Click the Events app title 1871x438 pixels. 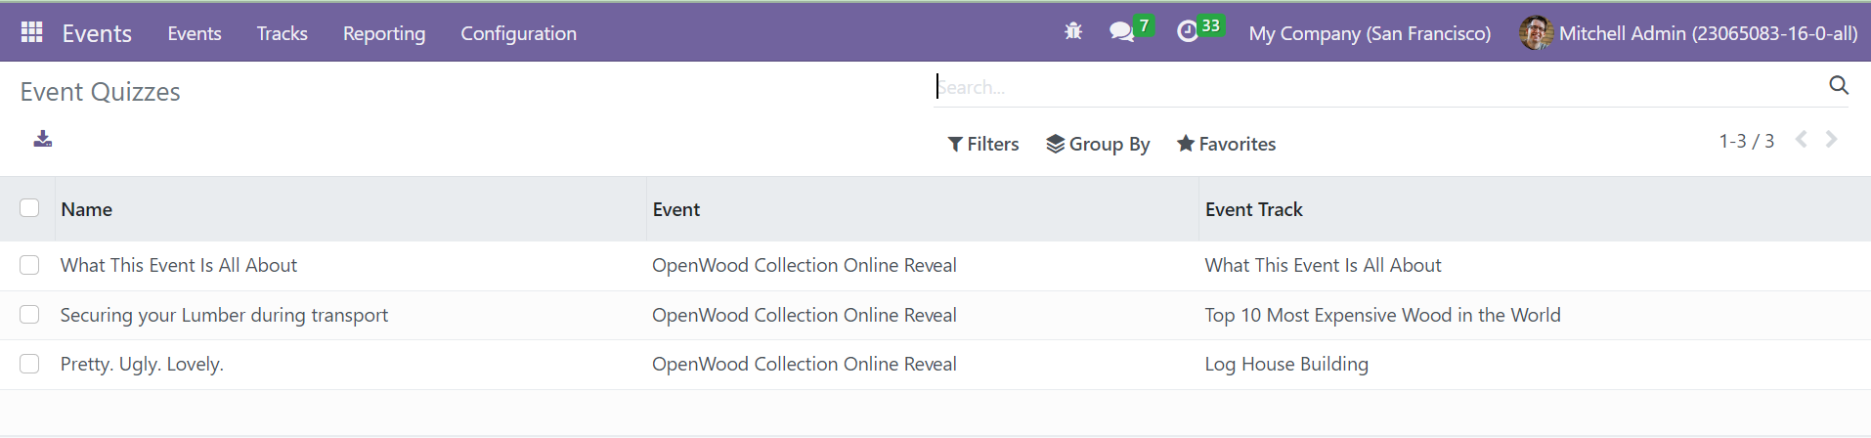pyautogui.click(x=97, y=33)
